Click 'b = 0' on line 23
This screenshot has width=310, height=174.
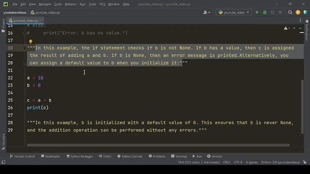coord(34,86)
